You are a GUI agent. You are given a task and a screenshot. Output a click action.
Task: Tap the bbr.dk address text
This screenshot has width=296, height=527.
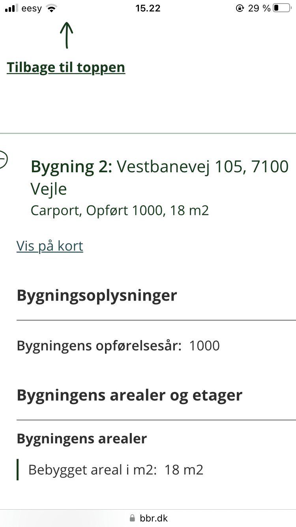pos(154,518)
